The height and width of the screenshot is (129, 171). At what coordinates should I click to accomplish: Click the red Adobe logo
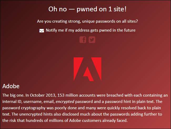[x=87, y=69]
